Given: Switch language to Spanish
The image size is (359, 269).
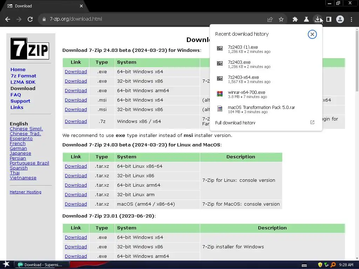Looking at the screenshot, I should tap(19, 168).
